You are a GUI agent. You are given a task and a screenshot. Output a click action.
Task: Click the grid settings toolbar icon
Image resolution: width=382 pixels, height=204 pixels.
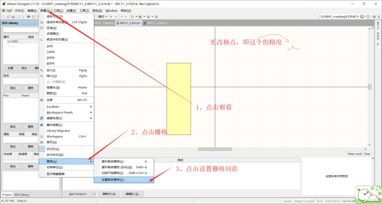(x=148, y=17)
